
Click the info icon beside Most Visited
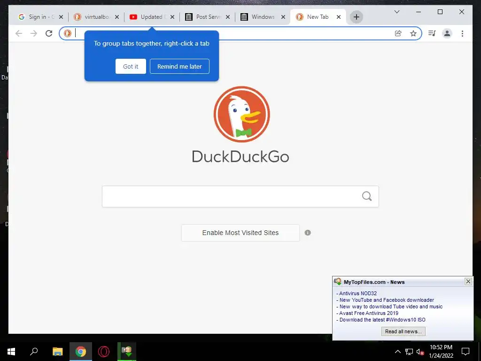[x=308, y=233]
